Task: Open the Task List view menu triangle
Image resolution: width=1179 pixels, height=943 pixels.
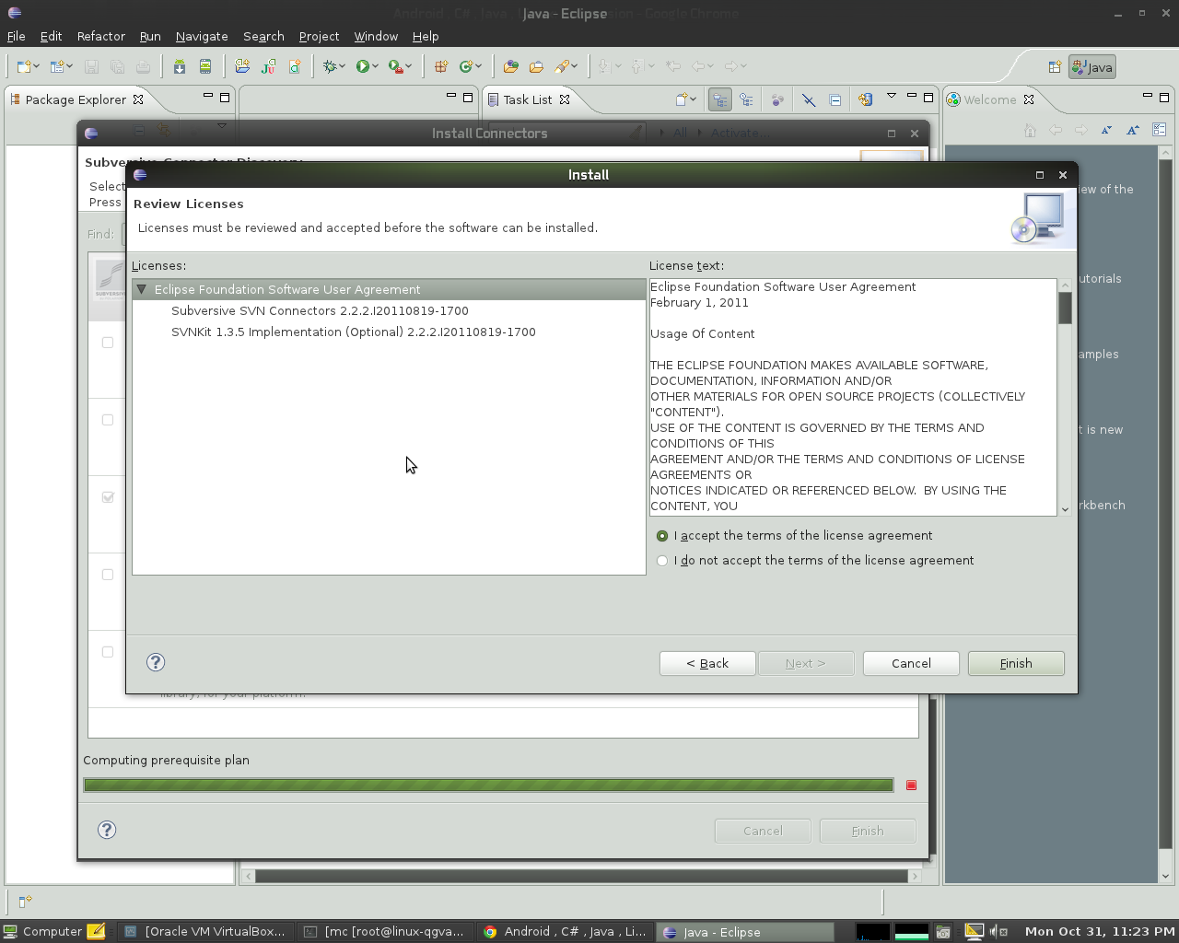Action: click(891, 96)
